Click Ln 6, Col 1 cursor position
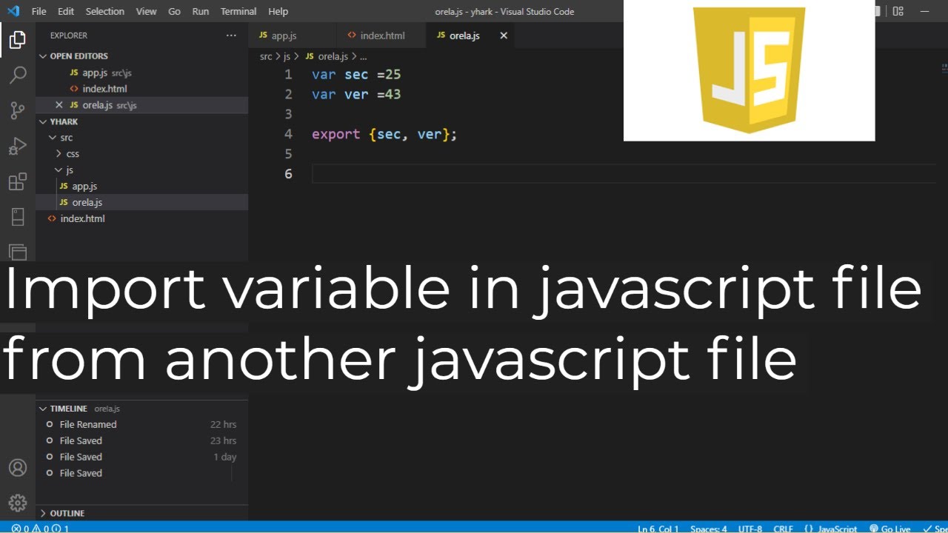This screenshot has height=533, width=948. (658, 529)
